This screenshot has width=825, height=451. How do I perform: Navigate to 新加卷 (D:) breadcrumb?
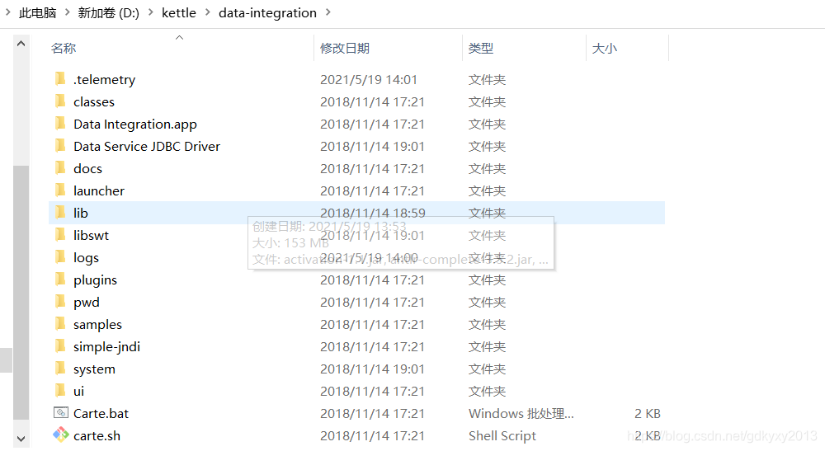[108, 12]
